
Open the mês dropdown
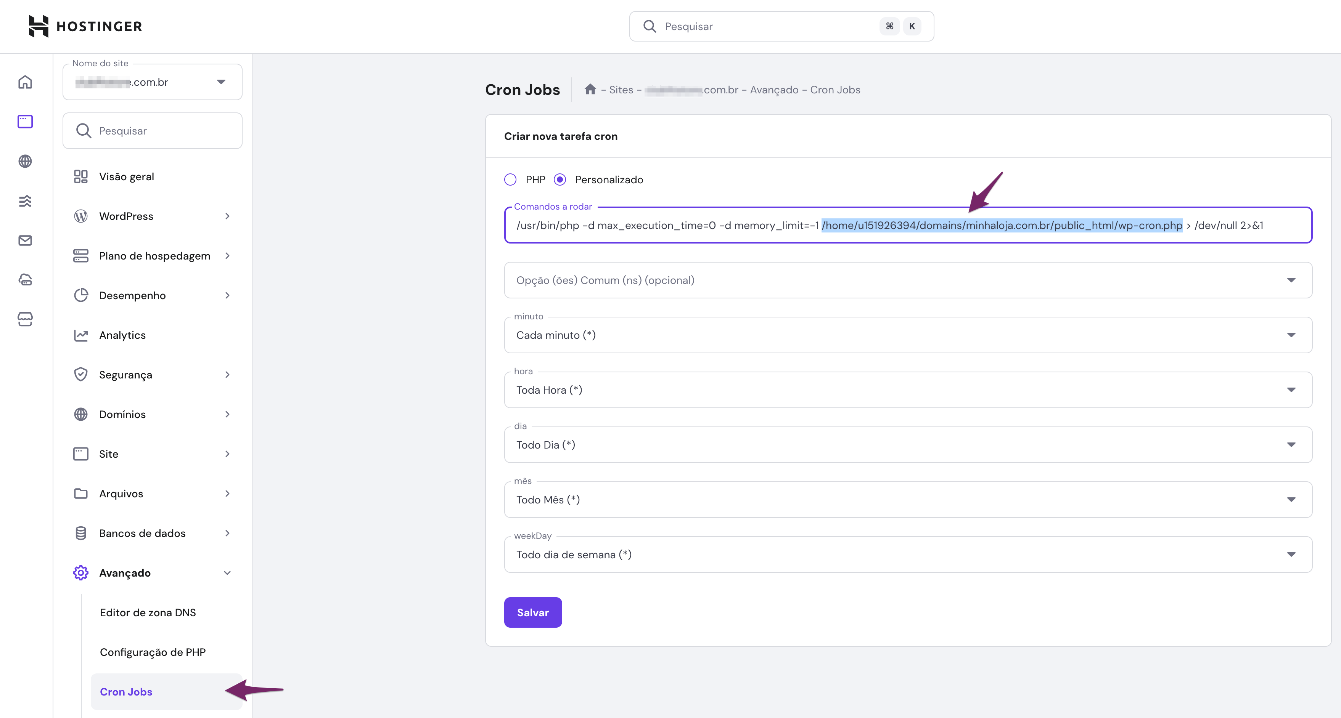[908, 500]
